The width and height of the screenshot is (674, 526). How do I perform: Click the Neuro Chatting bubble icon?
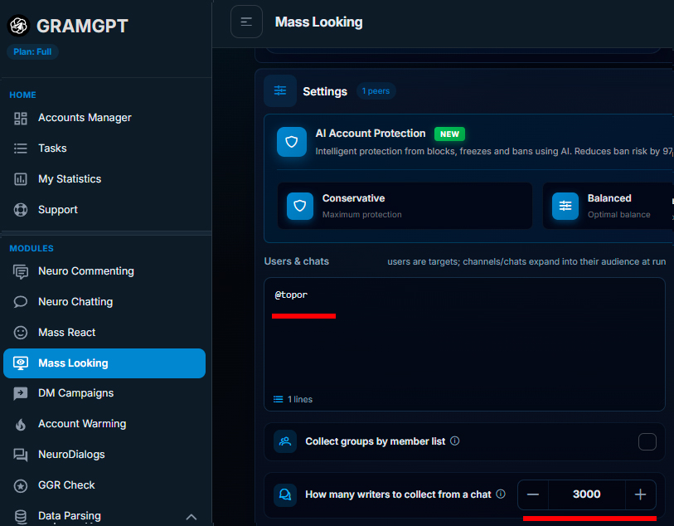pos(21,302)
